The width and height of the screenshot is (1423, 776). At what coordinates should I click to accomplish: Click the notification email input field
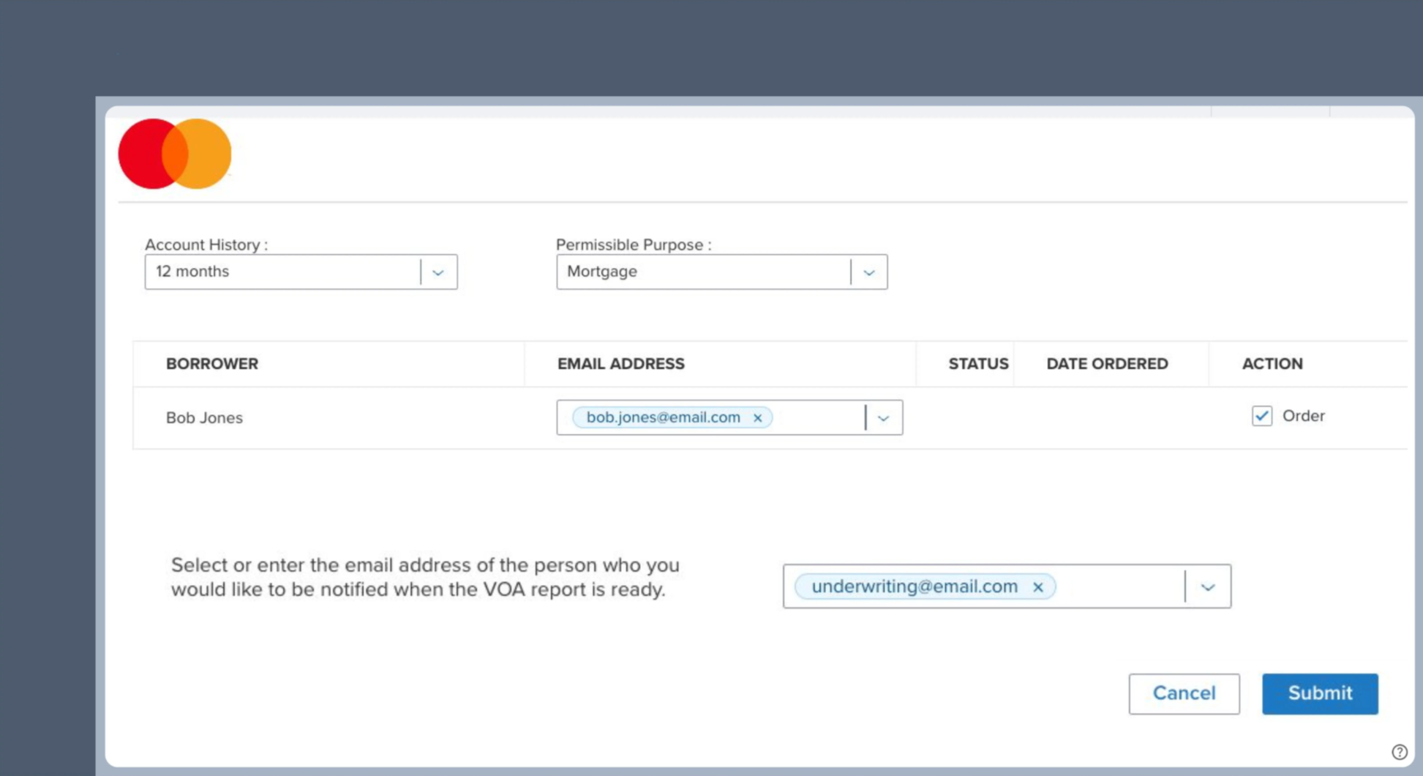[1119, 586]
